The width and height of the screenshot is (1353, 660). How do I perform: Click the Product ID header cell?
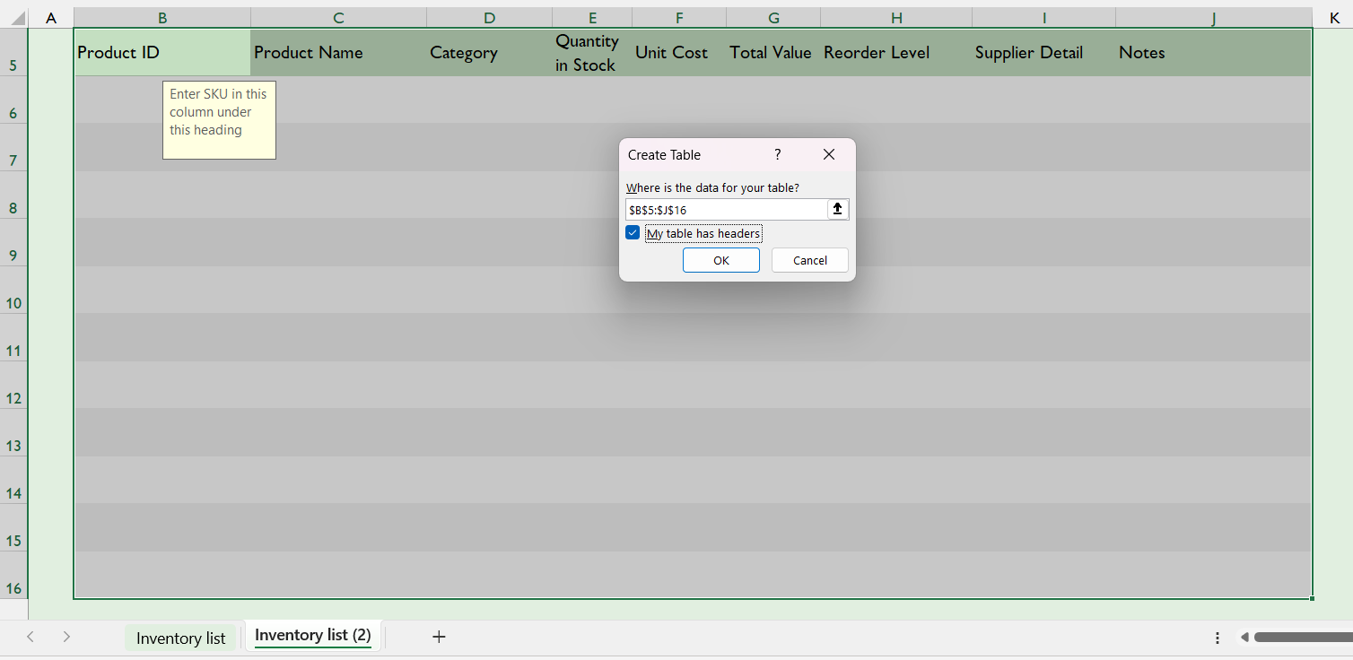162,52
